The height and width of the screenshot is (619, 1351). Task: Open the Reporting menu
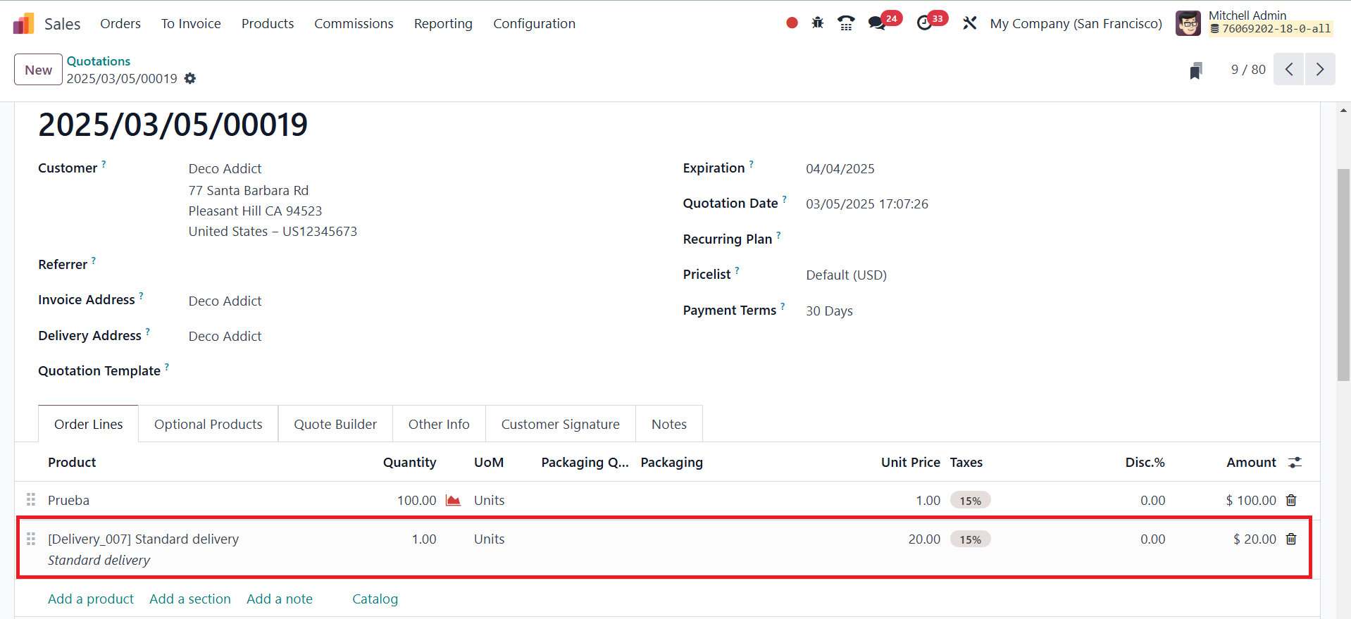pos(443,23)
